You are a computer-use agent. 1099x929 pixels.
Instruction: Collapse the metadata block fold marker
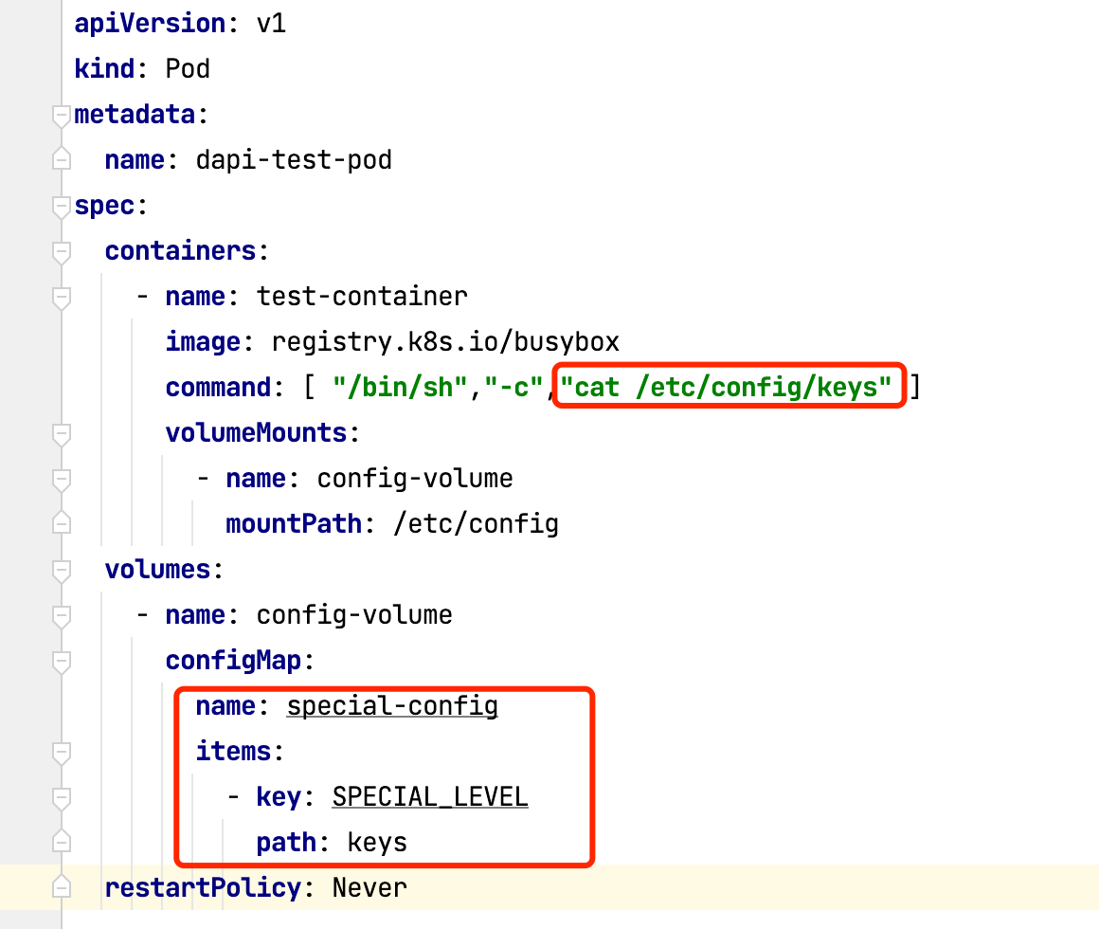point(62,116)
